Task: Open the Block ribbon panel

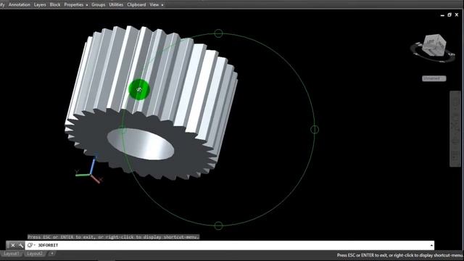Action: pos(55,5)
